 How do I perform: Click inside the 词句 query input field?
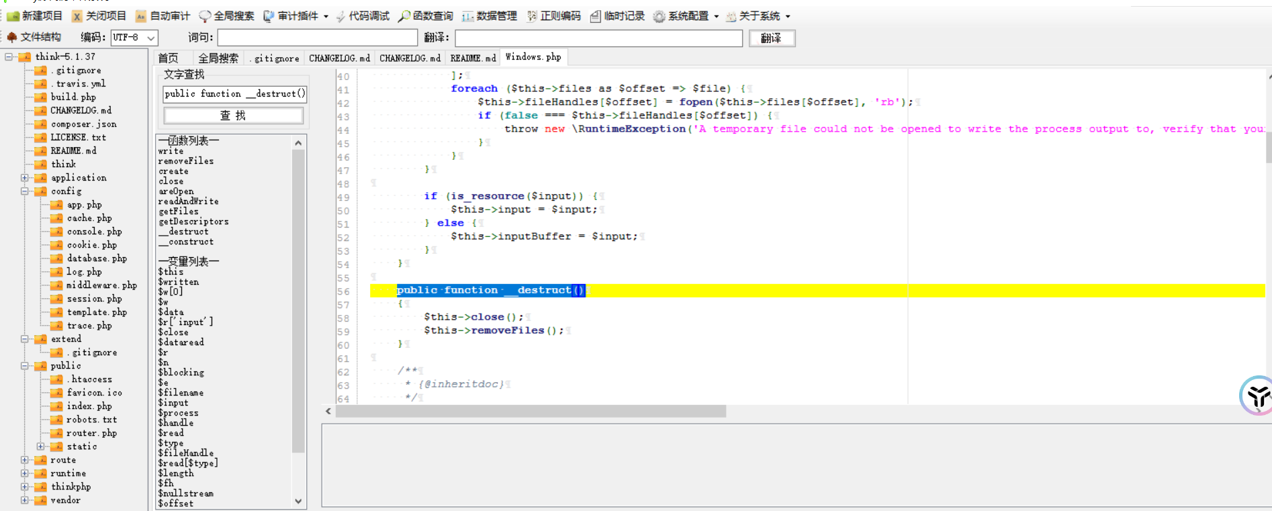[x=317, y=38]
